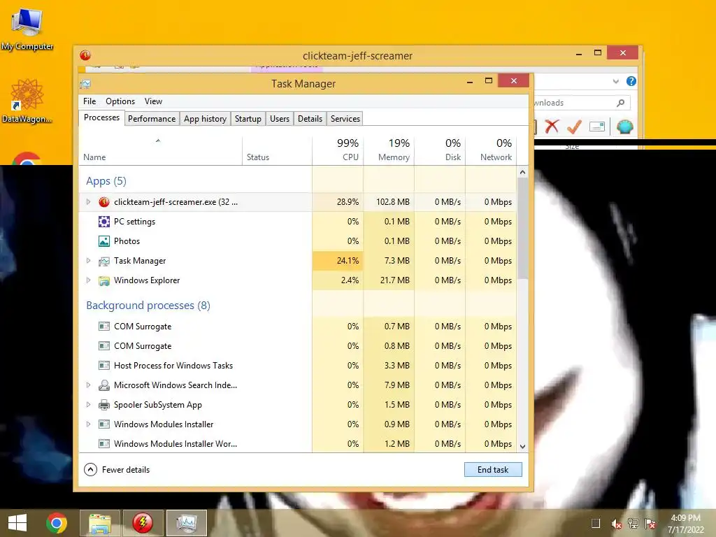Open Chrome from the taskbar

click(57, 523)
